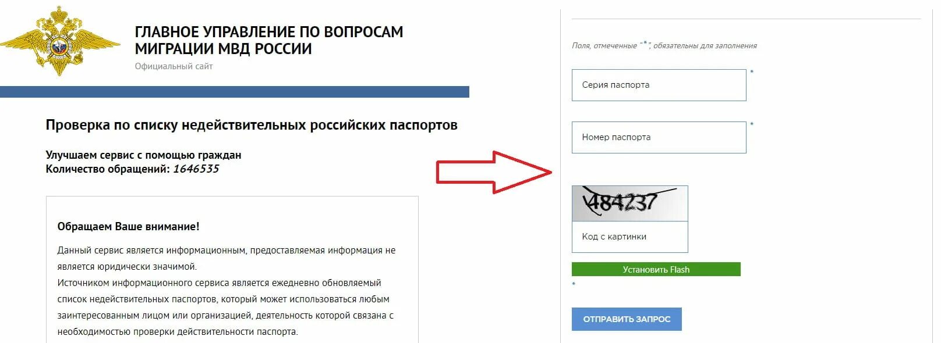Open the Главное управление по вопросам миграции heading
The width and height of the screenshot is (941, 343).
269,40
